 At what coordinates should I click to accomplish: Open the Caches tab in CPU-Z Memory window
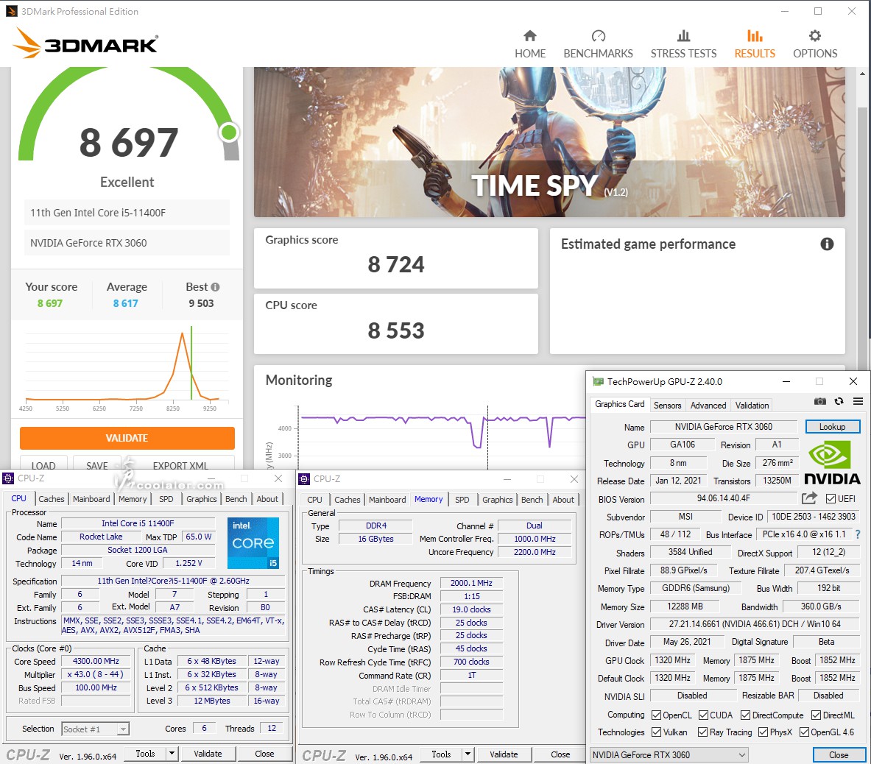(348, 500)
